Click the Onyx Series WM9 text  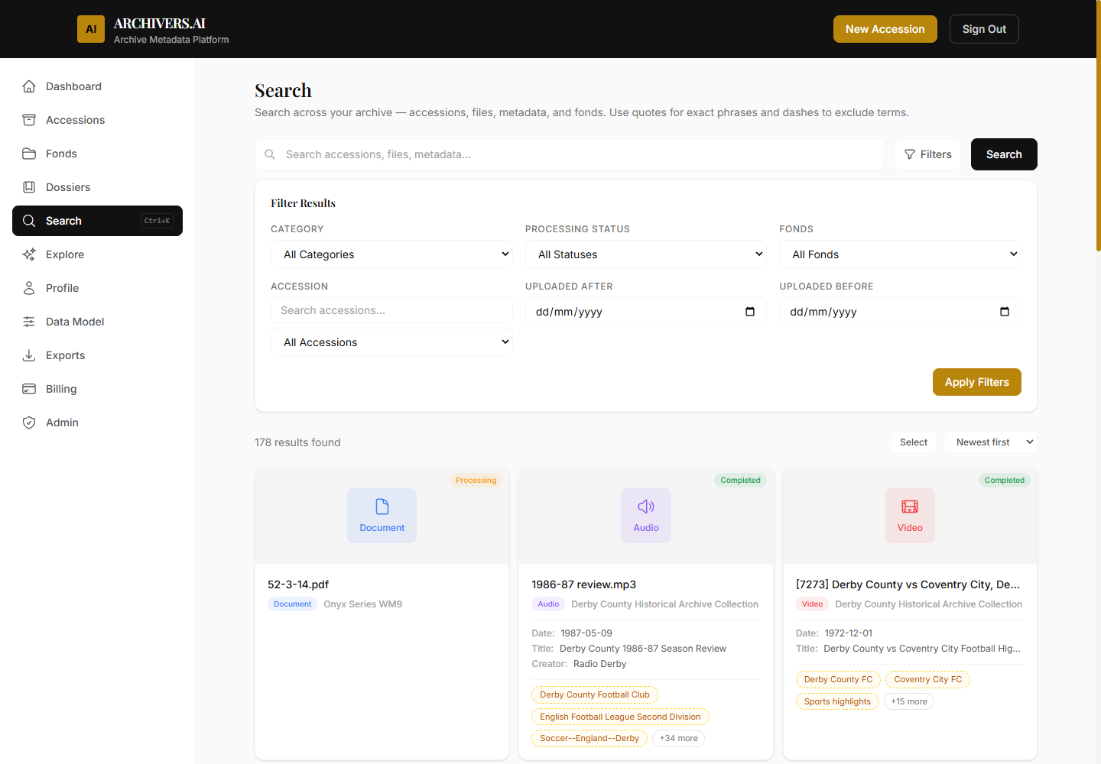362,604
